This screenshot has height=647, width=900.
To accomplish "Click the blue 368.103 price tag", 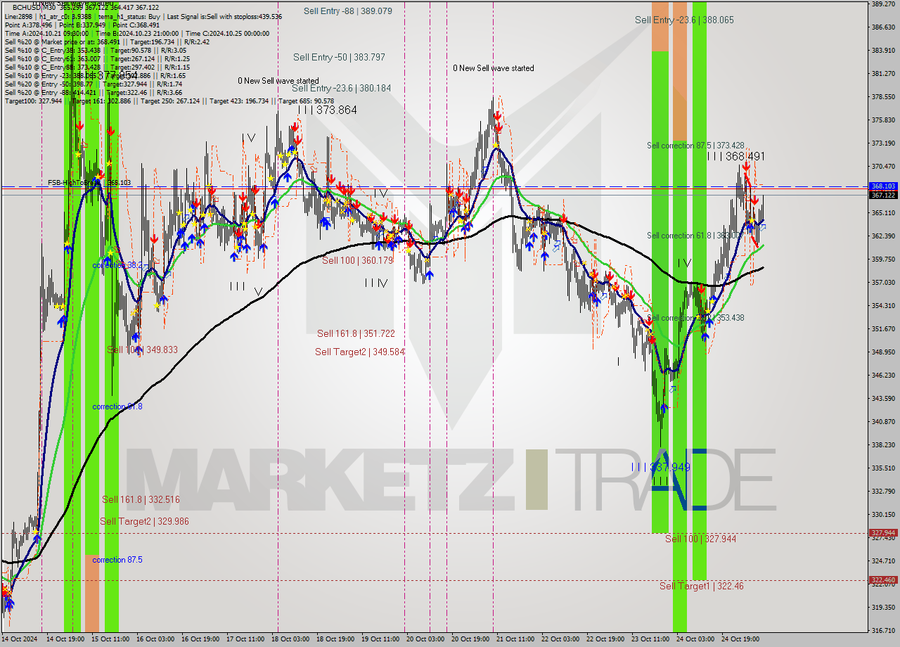I will 883,186.
